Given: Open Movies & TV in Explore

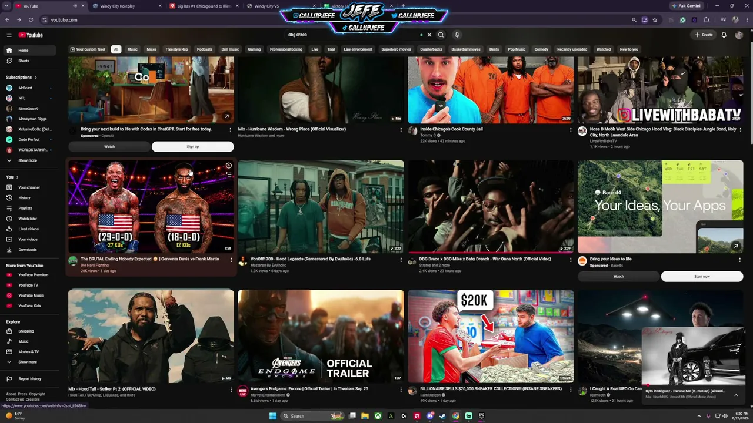Looking at the screenshot, I should tap(31, 351).
